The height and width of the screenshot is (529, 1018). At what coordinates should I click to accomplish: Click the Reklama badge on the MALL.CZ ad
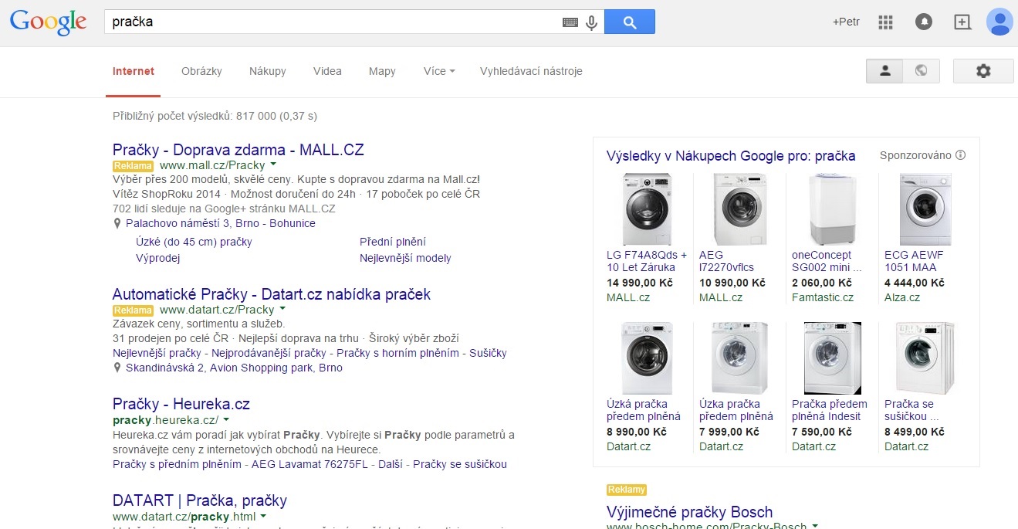(x=133, y=165)
